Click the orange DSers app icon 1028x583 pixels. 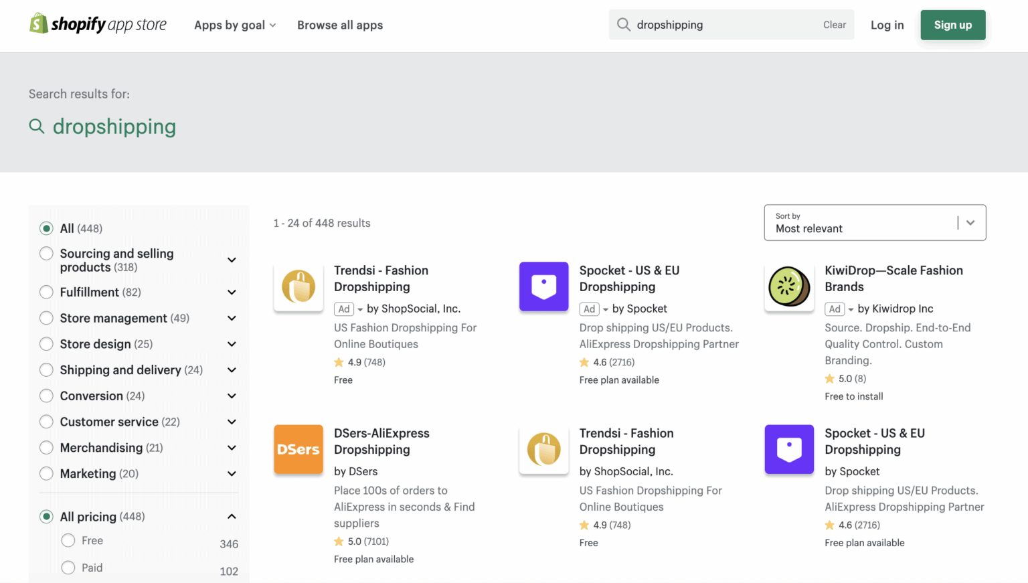coord(298,449)
